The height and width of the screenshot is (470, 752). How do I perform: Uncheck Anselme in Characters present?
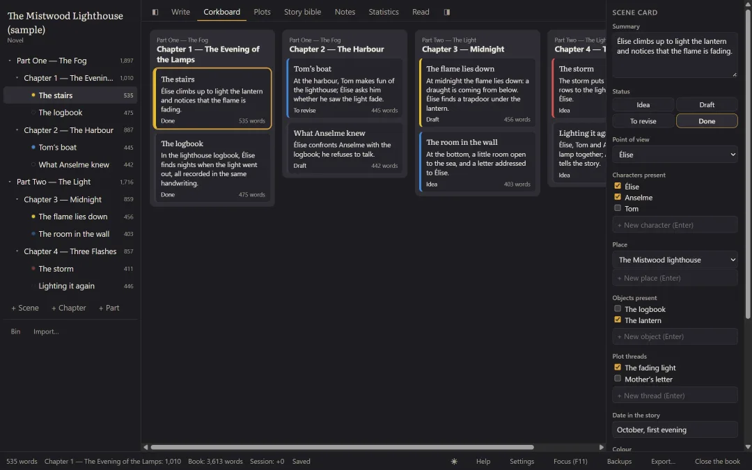pyautogui.click(x=618, y=197)
